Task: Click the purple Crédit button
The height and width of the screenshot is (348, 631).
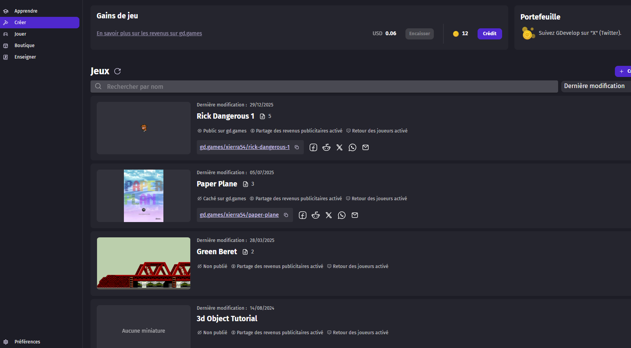Action: tap(489, 34)
